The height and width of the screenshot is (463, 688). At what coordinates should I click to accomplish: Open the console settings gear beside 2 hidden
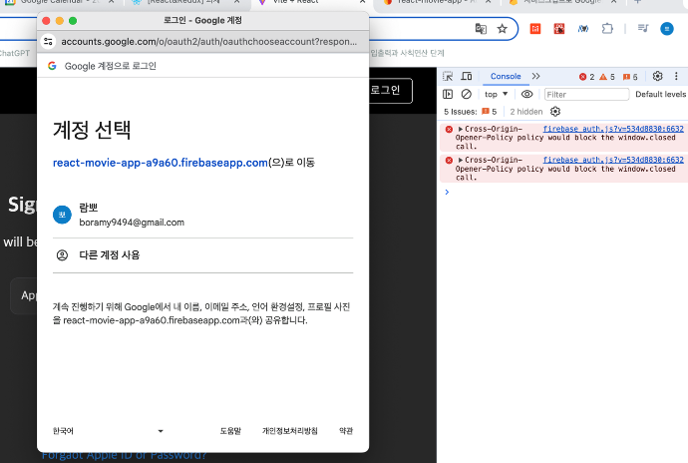(x=555, y=112)
